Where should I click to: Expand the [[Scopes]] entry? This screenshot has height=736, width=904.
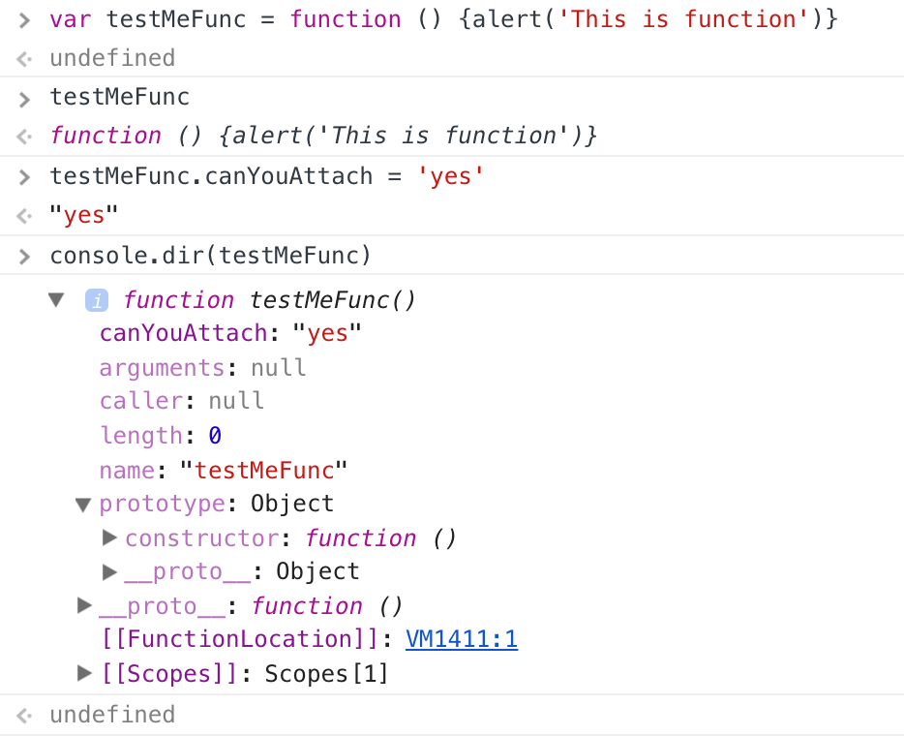coord(84,673)
